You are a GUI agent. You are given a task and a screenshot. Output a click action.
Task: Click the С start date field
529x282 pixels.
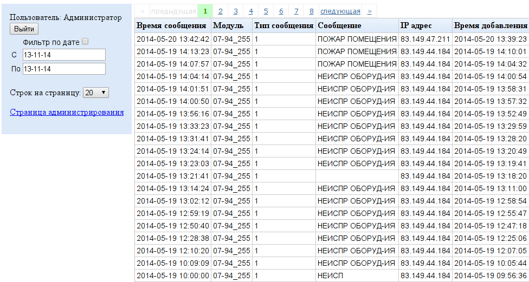click(x=64, y=55)
